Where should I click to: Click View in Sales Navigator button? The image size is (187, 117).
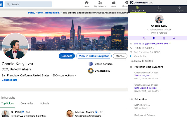(x=94, y=56)
